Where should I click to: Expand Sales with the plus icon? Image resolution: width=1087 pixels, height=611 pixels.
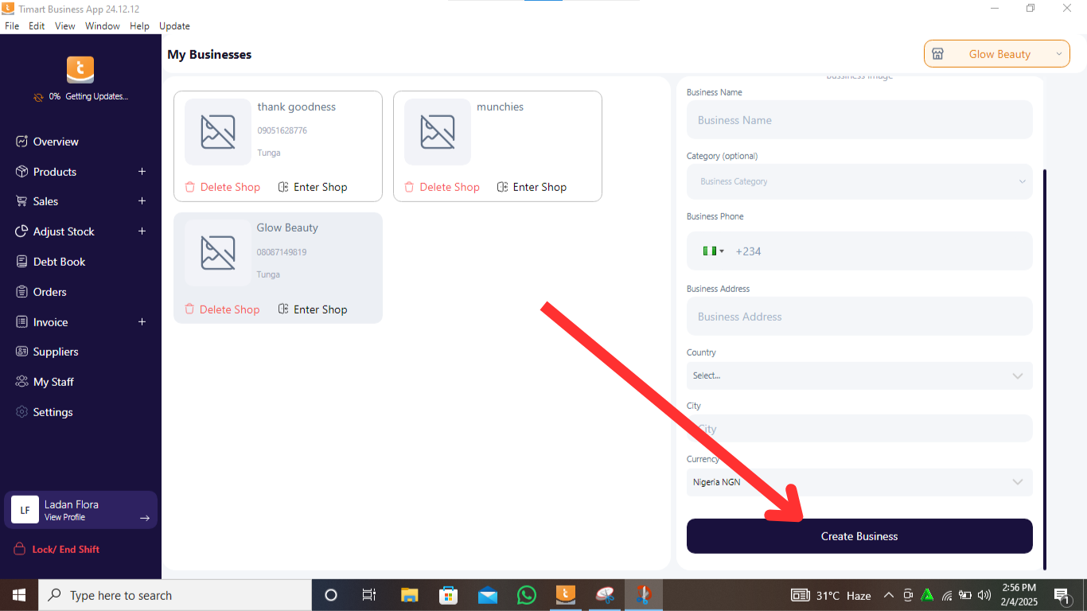pos(142,201)
